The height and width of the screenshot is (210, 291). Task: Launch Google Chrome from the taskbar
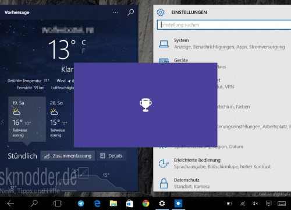[145, 204]
